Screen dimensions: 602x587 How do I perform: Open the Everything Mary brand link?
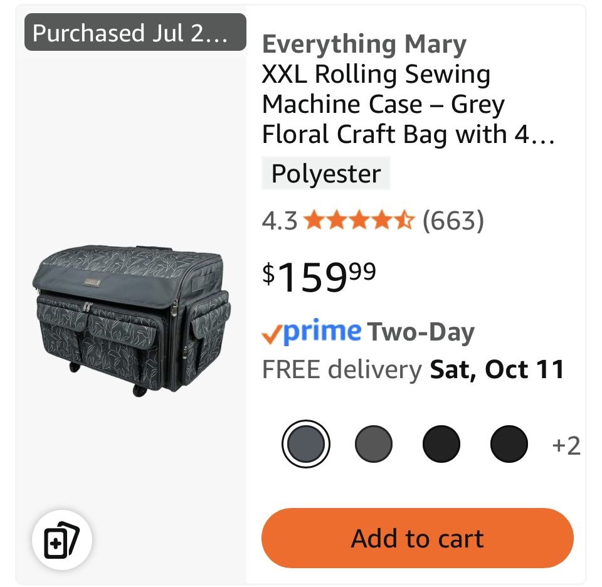click(x=364, y=45)
